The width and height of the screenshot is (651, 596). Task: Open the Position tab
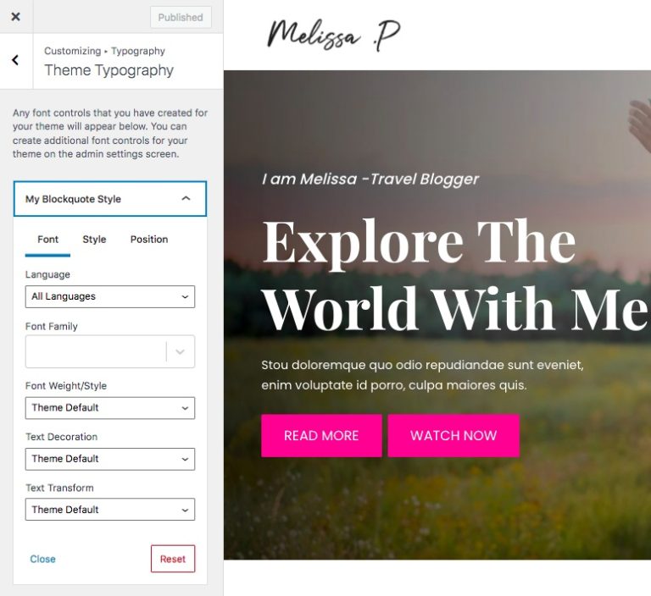point(149,240)
